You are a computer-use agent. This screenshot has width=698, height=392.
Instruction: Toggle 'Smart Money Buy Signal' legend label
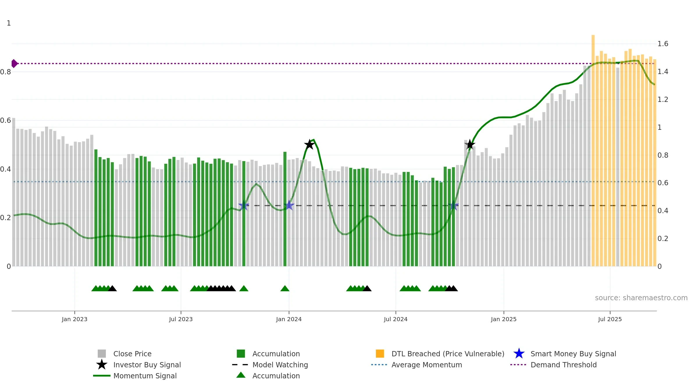[x=573, y=354]
